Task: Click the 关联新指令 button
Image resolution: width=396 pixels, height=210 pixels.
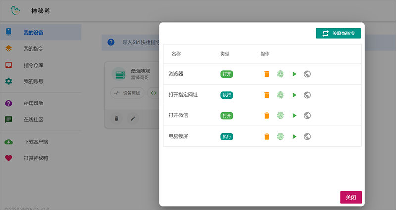Action: click(x=338, y=34)
